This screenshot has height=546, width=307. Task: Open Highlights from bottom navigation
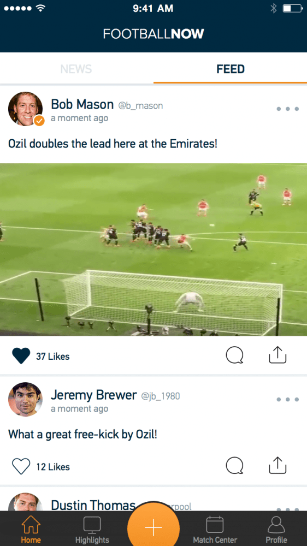coord(92,529)
